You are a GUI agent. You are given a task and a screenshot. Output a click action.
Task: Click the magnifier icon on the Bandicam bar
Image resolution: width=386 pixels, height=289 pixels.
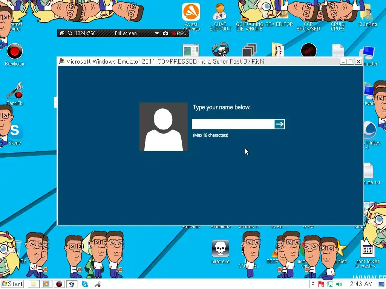pos(70,33)
